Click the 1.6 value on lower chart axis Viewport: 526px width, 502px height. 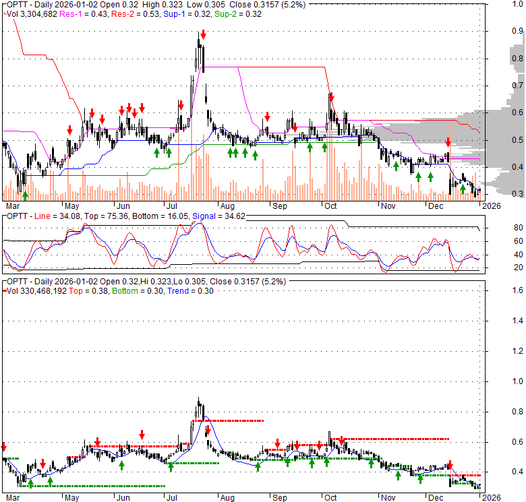518,290
